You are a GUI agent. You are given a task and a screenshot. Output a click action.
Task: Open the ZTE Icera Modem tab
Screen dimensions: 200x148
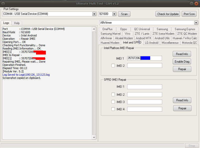point(163,34)
